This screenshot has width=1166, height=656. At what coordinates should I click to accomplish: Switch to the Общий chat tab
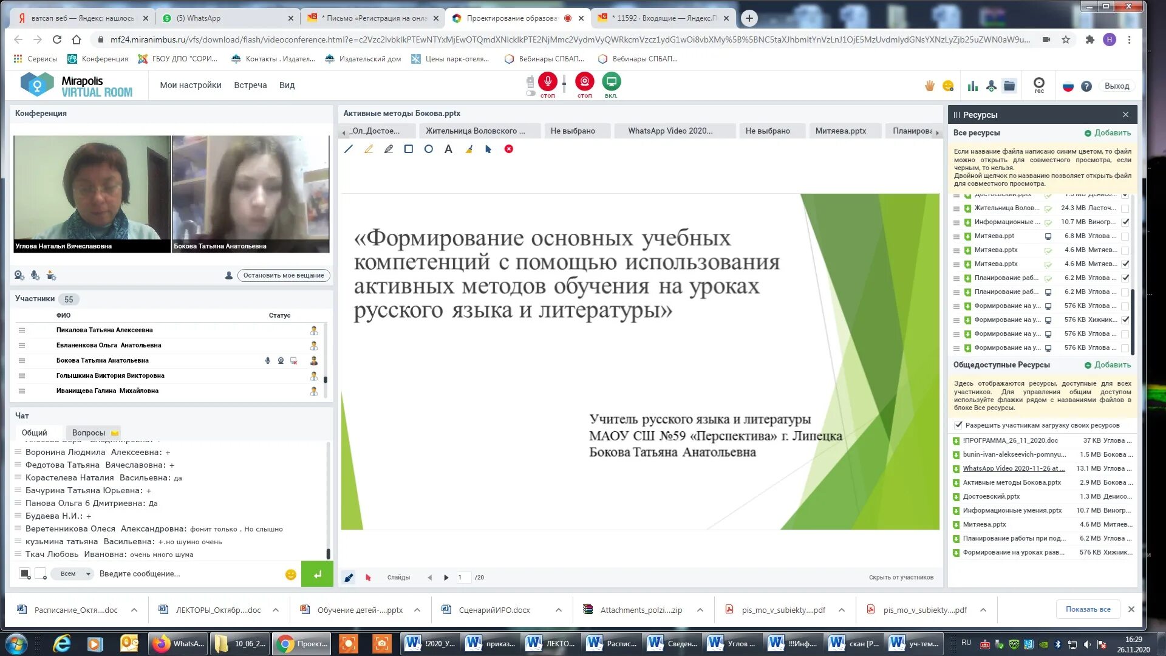click(34, 432)
